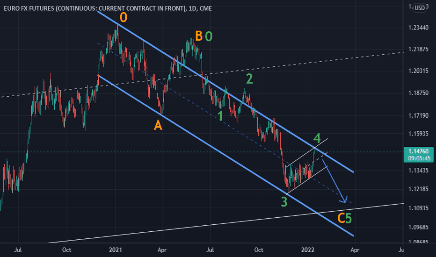
Task: Click the Apr label after 2022
Action: click(355, 250)
